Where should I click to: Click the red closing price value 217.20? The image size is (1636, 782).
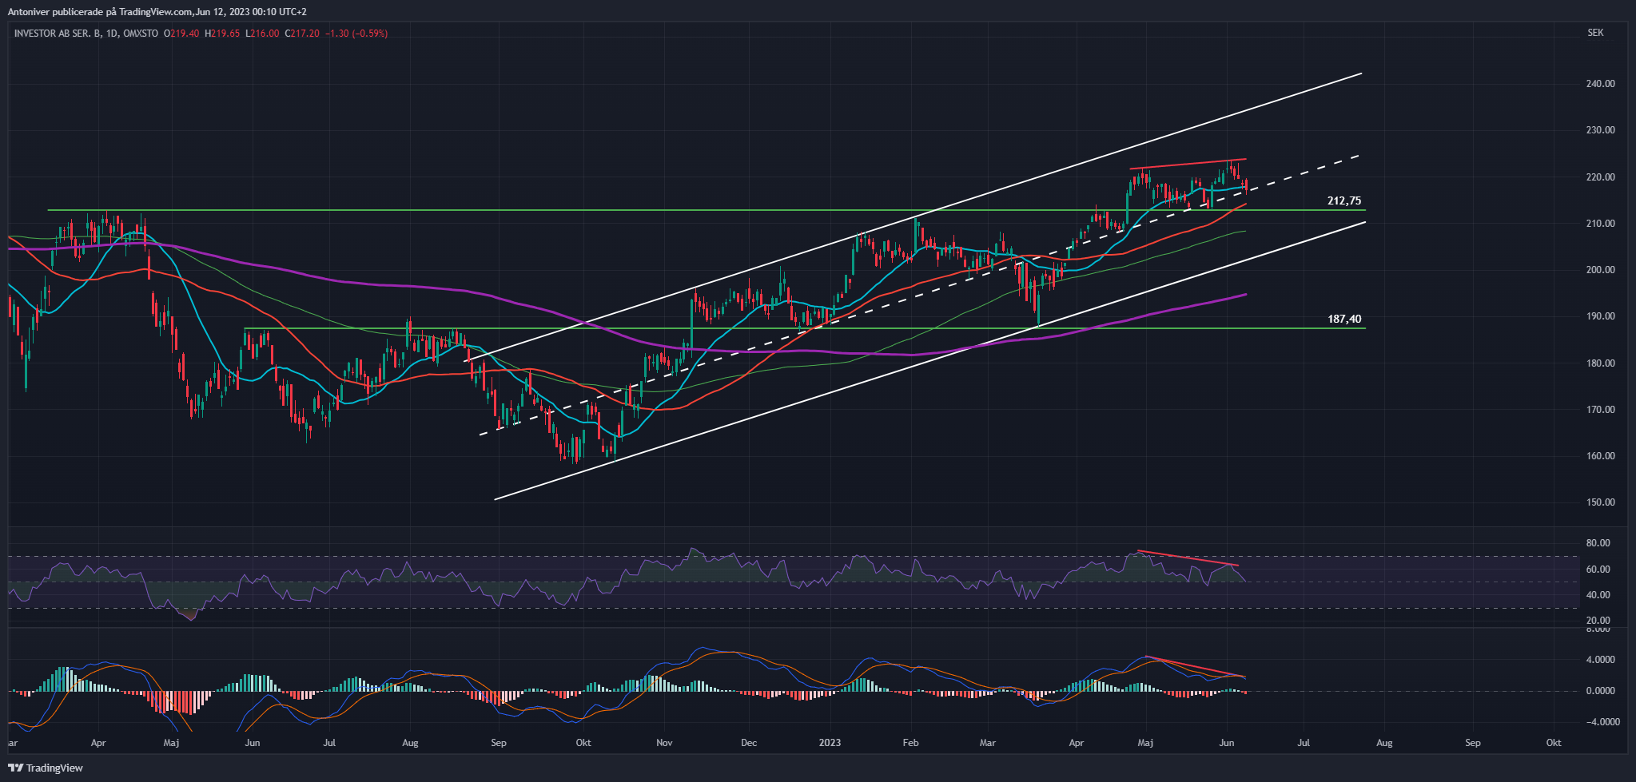point(305,34)
